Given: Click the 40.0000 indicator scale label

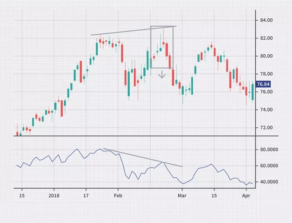Looking at the screenshot, I should (x=269, y=182).
